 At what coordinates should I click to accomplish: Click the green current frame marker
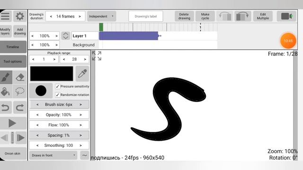point(101,27)
